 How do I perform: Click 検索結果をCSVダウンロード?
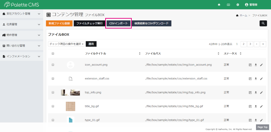click(152, 23)
